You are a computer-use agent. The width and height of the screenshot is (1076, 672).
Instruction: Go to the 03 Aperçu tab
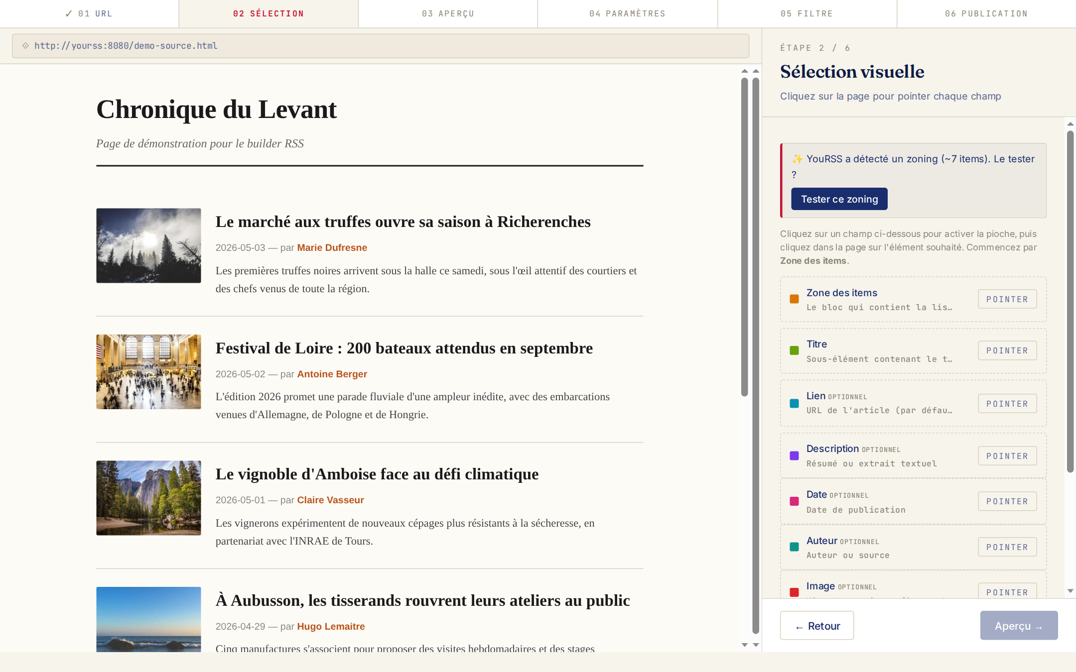tap(448, 13)
